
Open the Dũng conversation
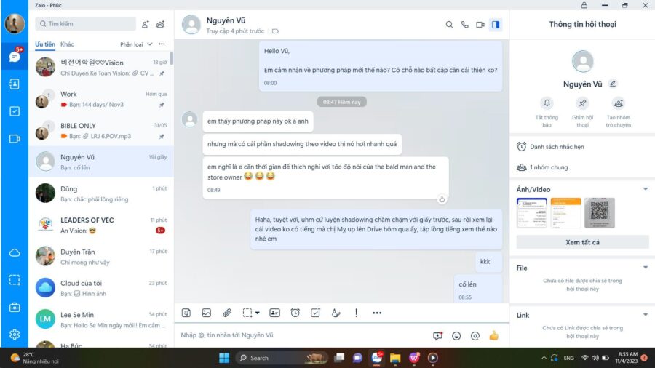(101, 193)
